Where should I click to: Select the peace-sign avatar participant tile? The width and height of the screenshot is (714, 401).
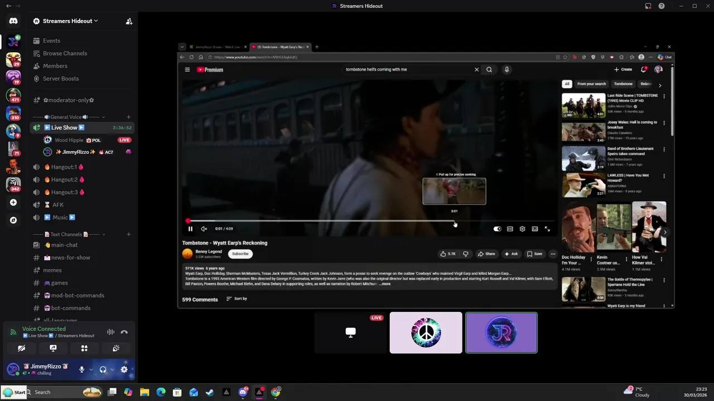426,332
